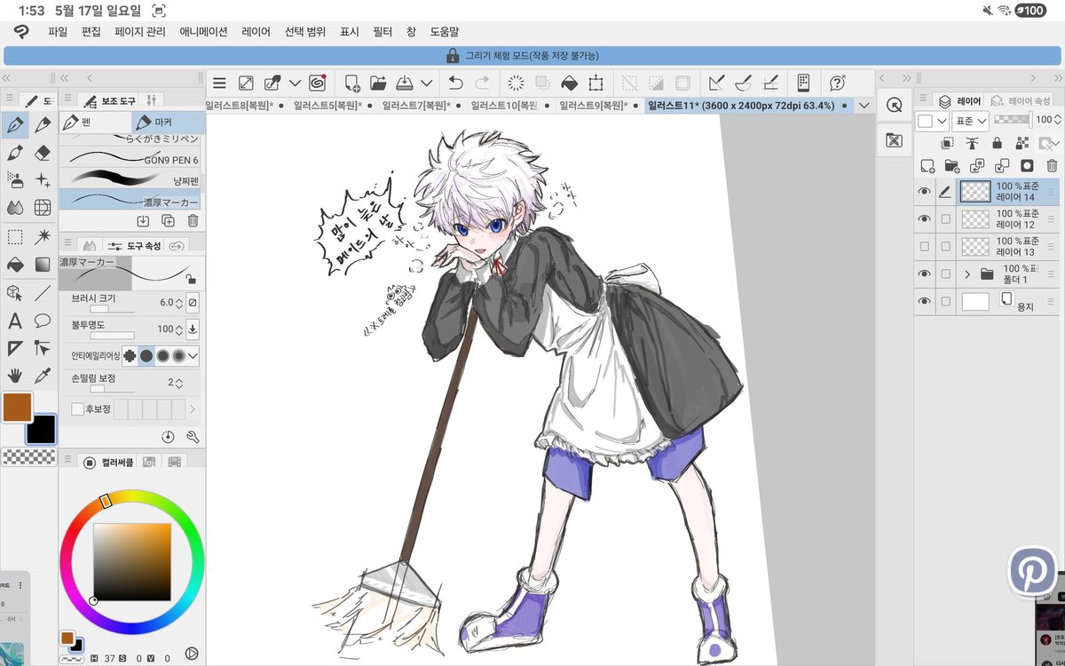Select the Pen tool in the tool palette
Image resolution: width=1065 pixels, height=666 pixels.
point(15,125)
